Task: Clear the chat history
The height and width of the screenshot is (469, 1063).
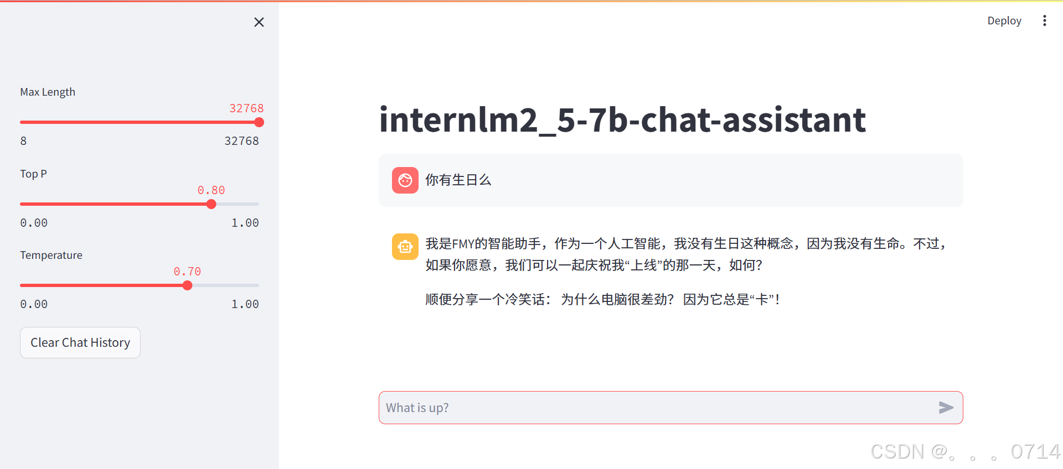Action: click(x=80, y=342)
